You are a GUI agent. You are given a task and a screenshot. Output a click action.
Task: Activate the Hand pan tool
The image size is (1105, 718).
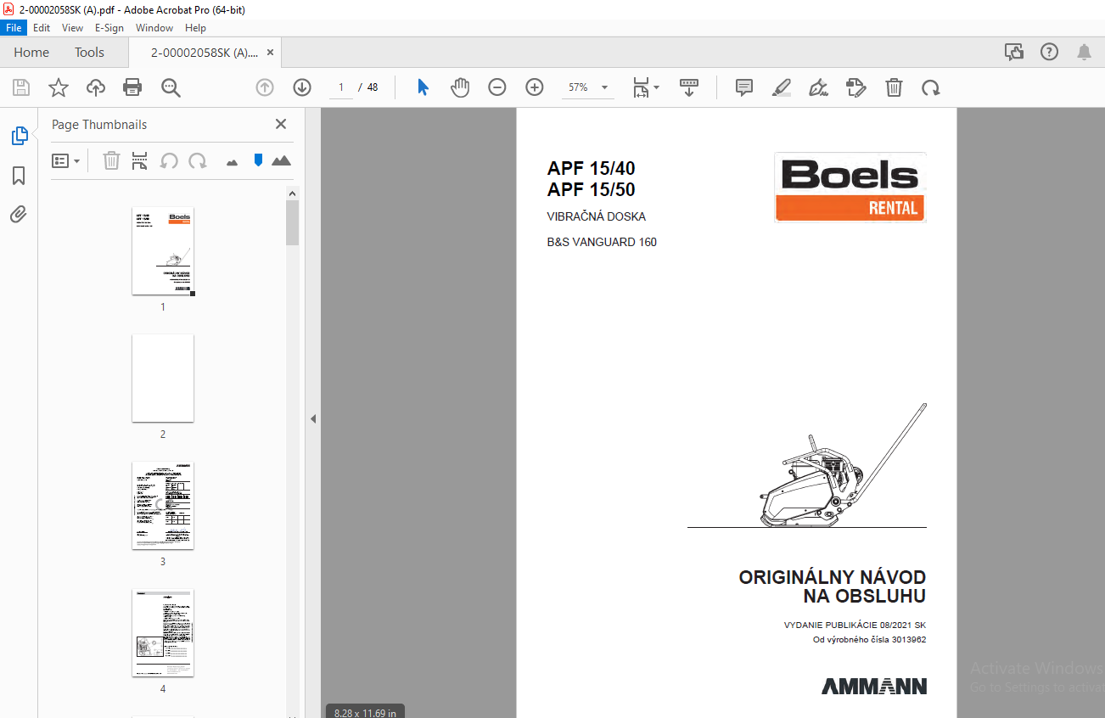click(460, 87)
